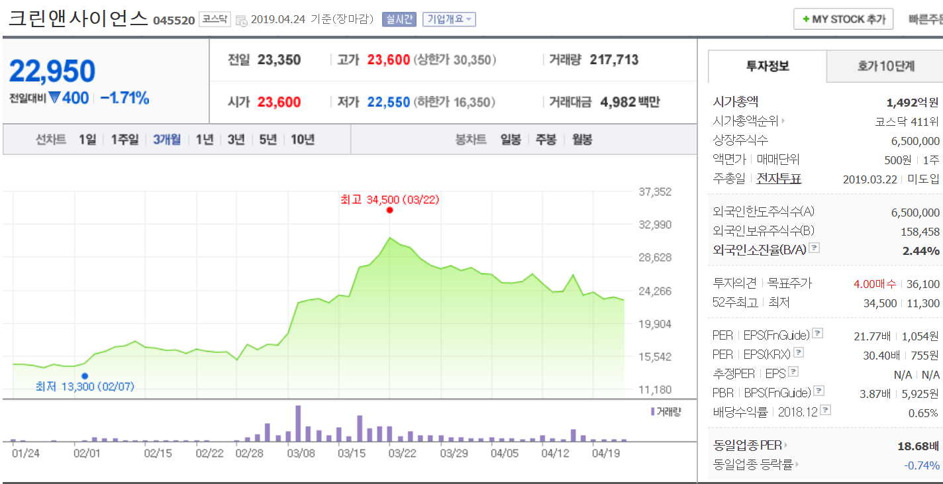The height and width of the screenshot is (484, 943).
Task: Switch to the 투자정보 tab
Action: pos(768,66)
